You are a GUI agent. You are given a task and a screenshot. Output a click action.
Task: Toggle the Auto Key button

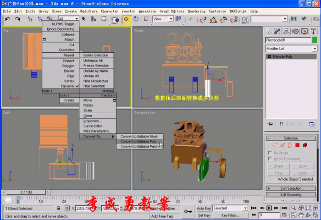(x=204, y=208)
